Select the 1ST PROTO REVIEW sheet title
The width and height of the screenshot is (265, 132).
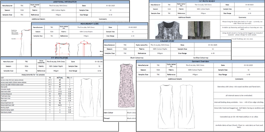[x=207, y=1]
